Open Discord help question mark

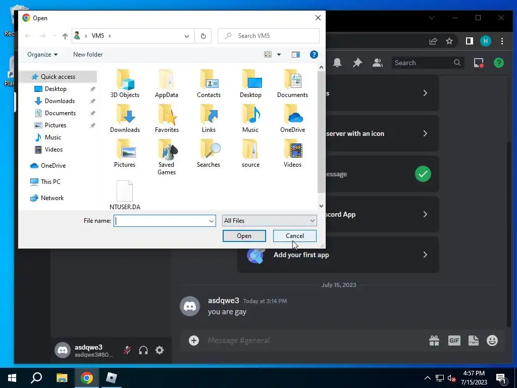[x=498, y=63]
